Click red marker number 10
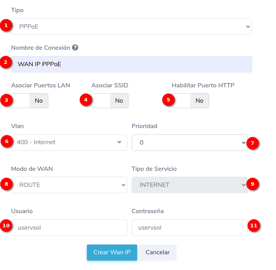The width and height of the screenshot is (276, 270). click(6, 225)
